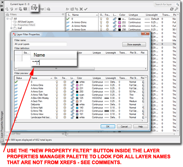
Task: Toggle On bulb for A-Anno-Scm in main list
Action: tap(101, 29)
